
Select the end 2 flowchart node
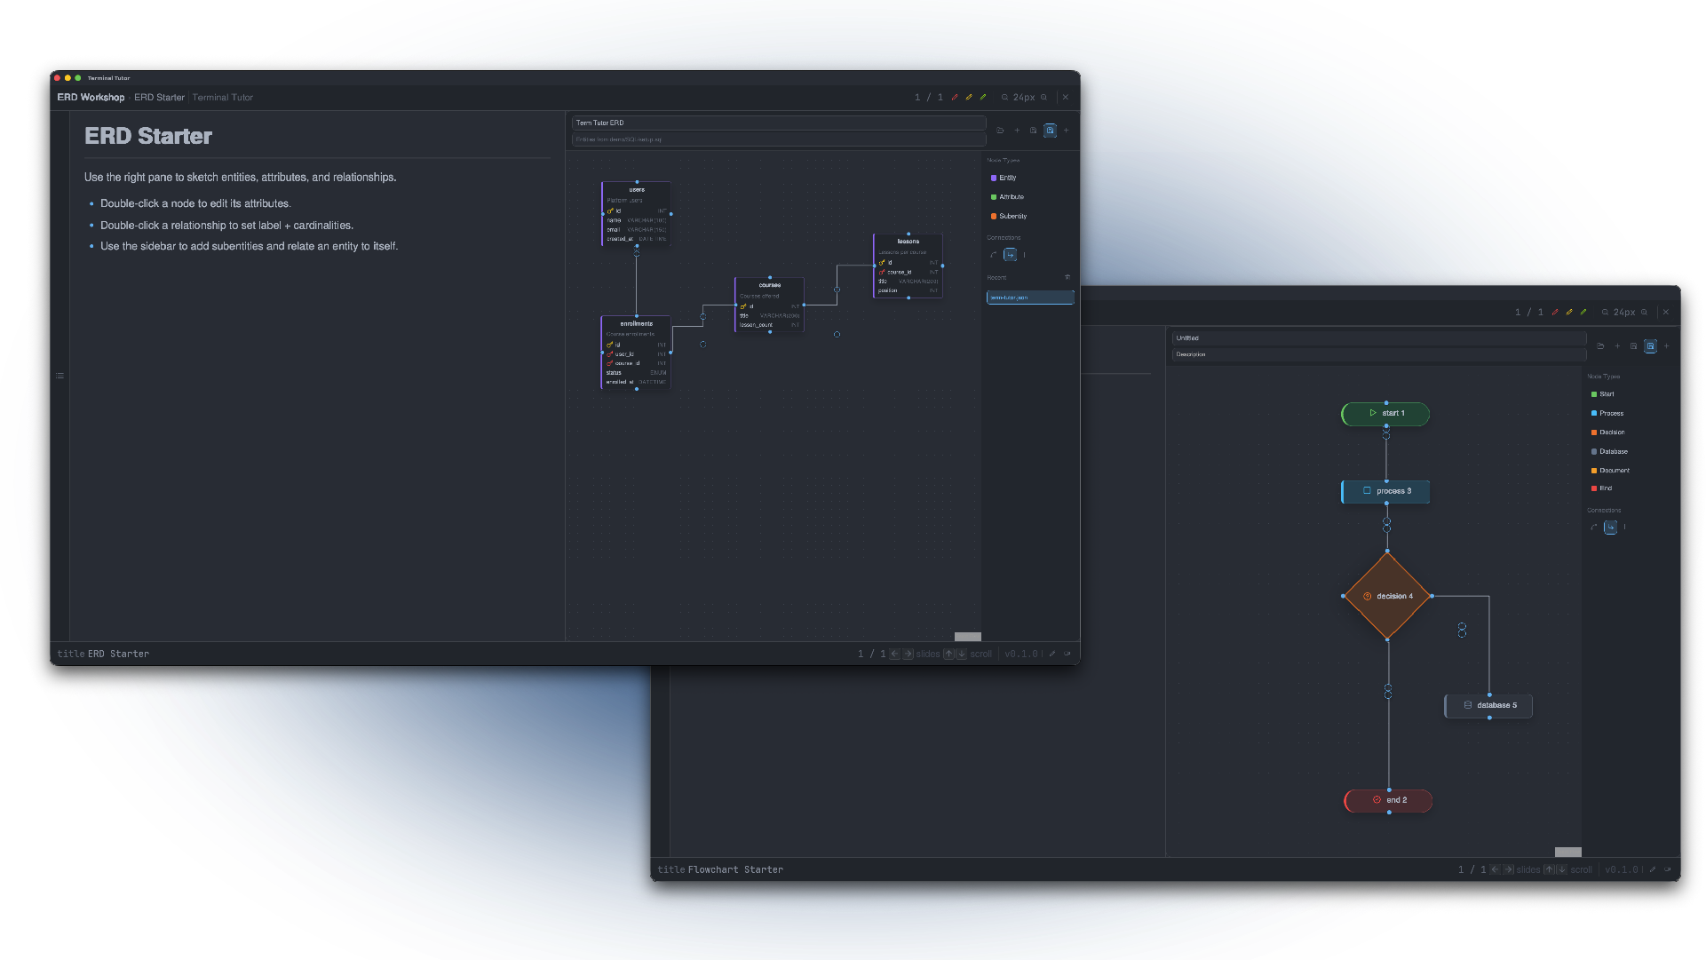1388,800
